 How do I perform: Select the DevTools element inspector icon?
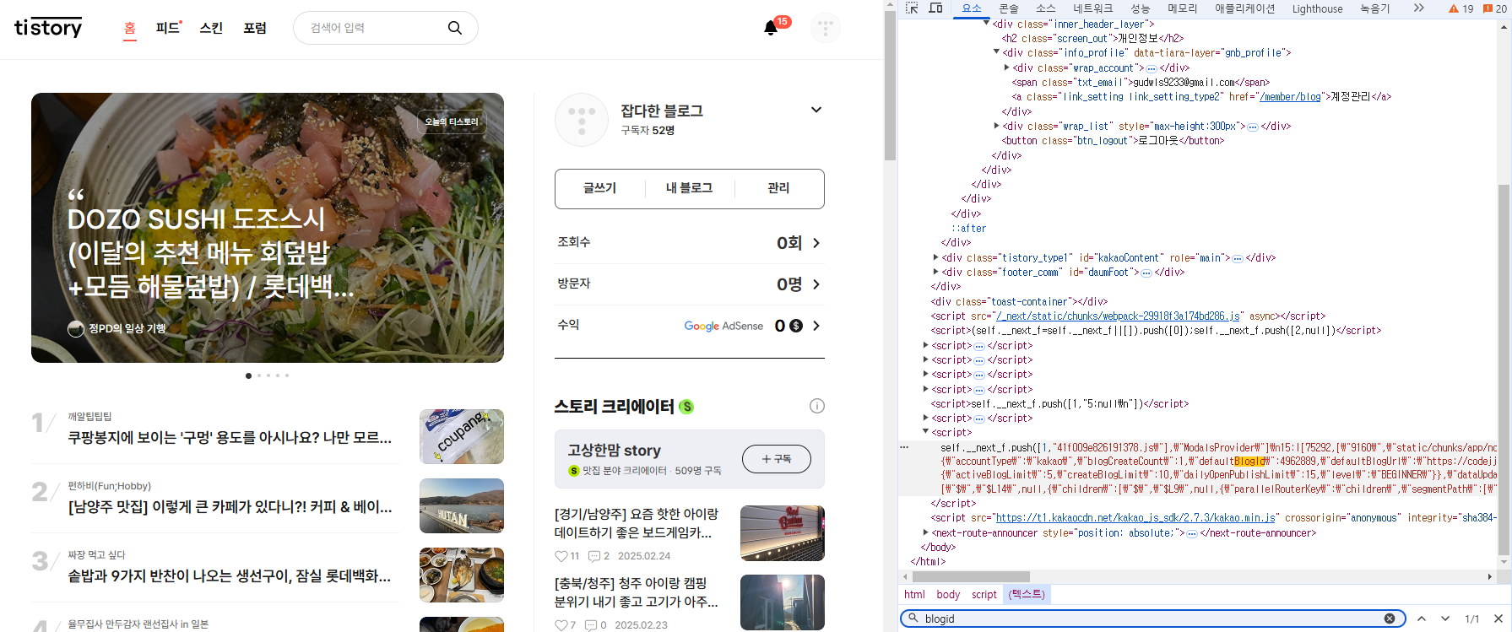click(x=912, y=8)
